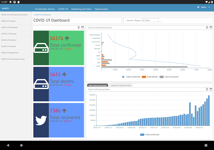The width and height of the screenshot is (214, 150).
Task: Click the 11244 total under Total deaths
Action: point(68,85)
